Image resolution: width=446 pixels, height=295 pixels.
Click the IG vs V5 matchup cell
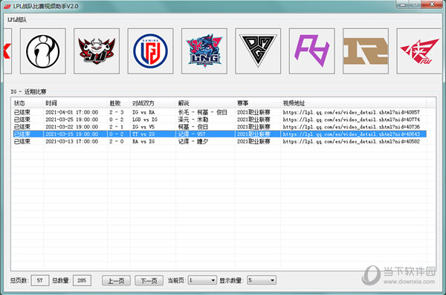click(x=143, y=127)
